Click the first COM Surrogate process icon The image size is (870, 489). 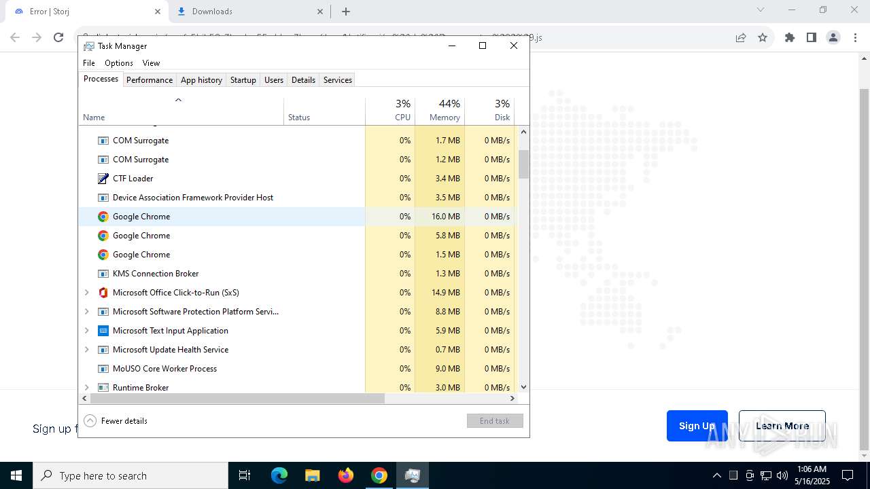103,141
